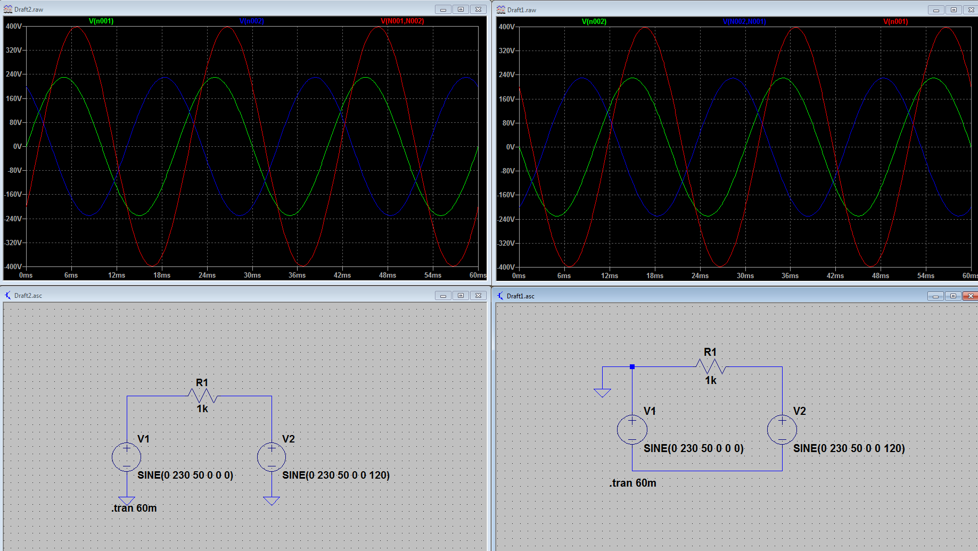Minimize the Draft1.asc window
Viewport: 978px width, 551px height.
click(x=935, y=296)
